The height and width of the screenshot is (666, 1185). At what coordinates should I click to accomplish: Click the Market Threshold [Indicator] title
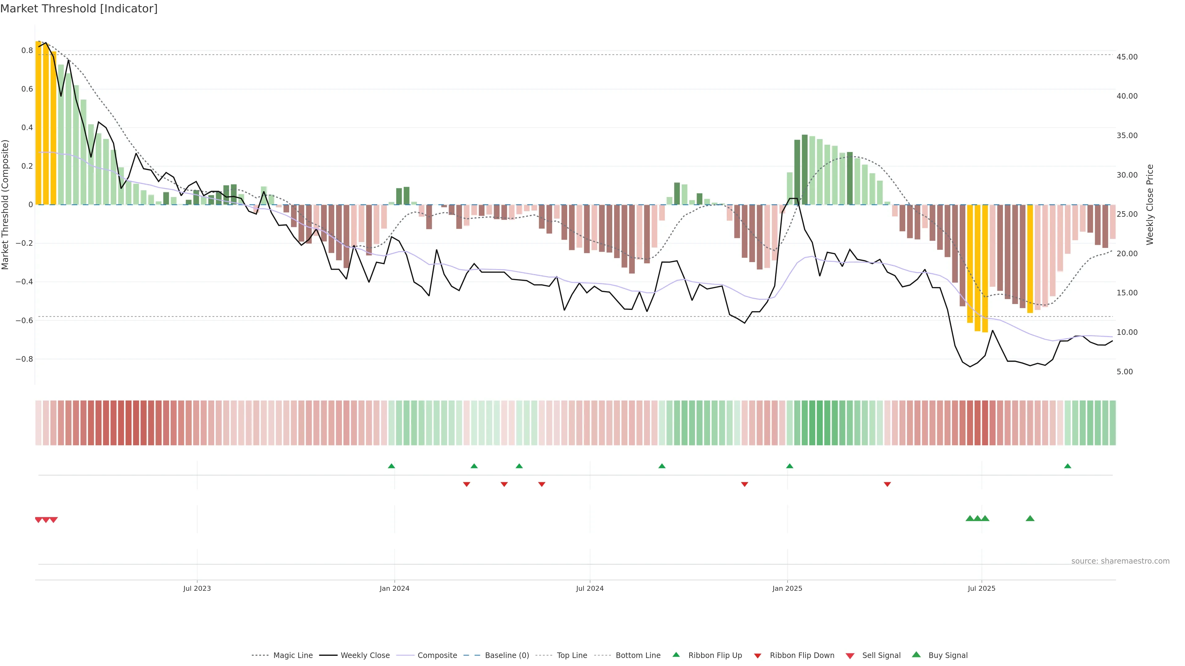point(79,9)
